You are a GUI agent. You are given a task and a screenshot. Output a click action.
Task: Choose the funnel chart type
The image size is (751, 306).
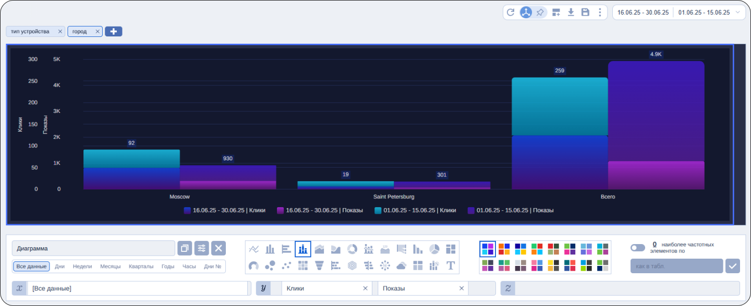coord(319,266)
